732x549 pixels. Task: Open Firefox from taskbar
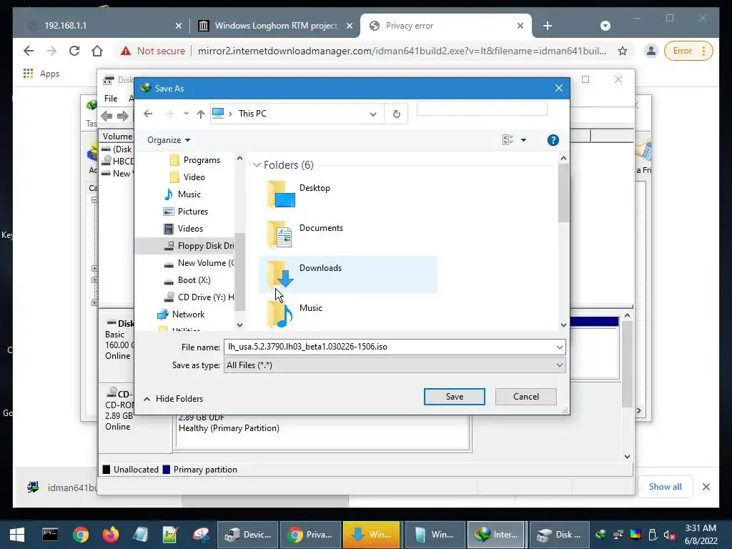[110, 535]
